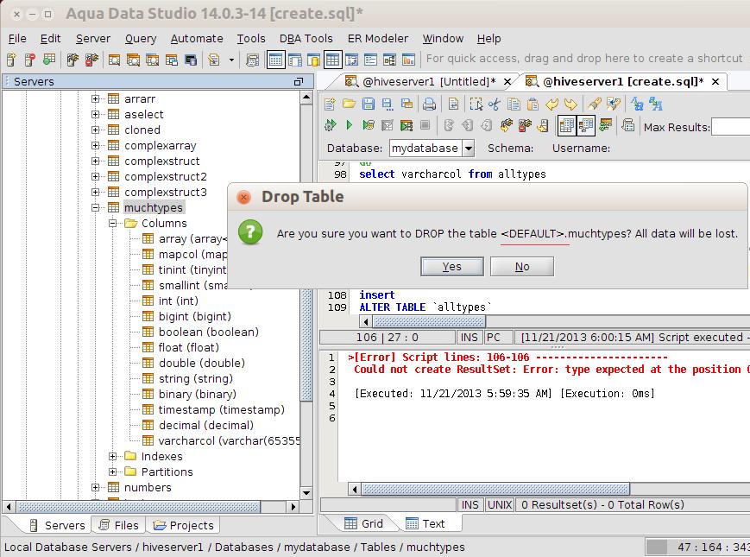Select the Projects tab at bottom

pos(183,525)
